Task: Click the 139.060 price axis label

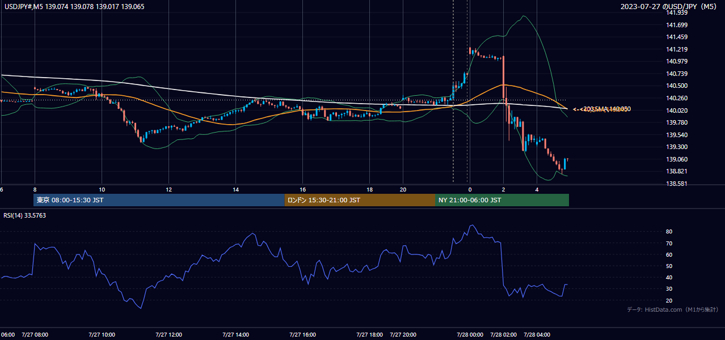Action: [677, 159]
